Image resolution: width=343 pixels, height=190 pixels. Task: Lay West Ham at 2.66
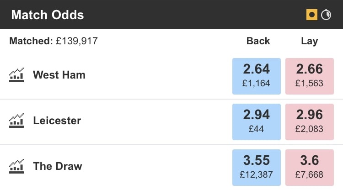click(x=309, y=76)
